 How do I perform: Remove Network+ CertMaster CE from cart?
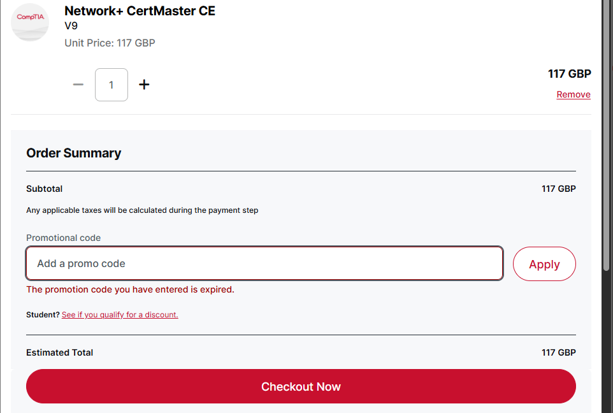click(x=573, y=94)
